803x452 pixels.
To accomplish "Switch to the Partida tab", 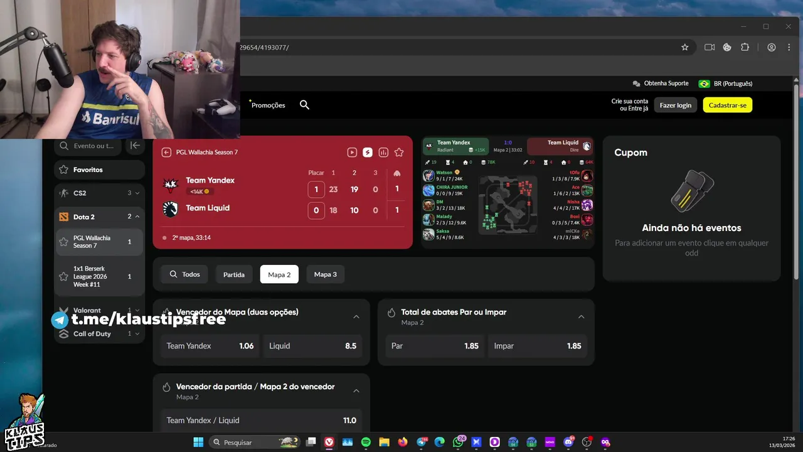I will click(234, 274).
